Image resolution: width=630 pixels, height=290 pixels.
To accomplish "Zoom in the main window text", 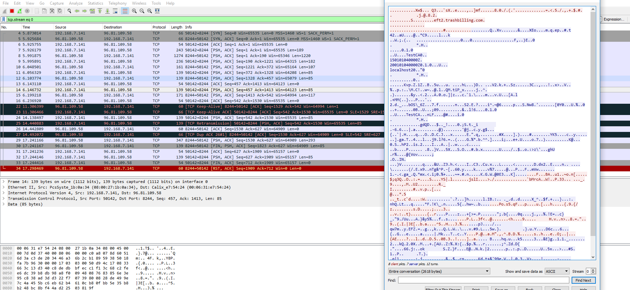I will click(134, 11).
